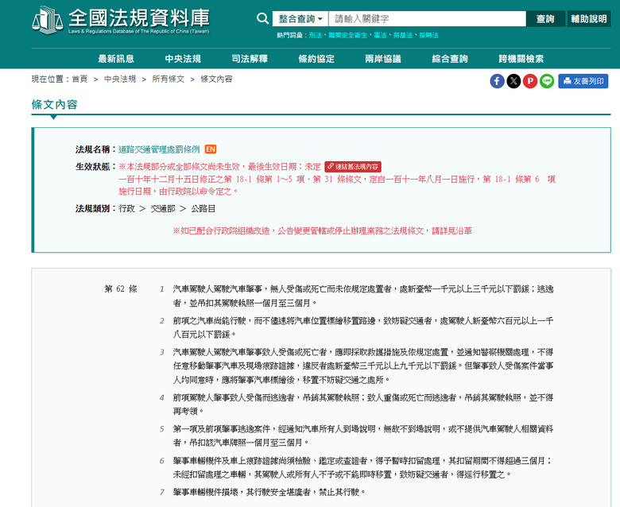Viewport: 620px width, 507px height.
Task: Click paragraph 7 text 肇事車輛機件損壞
Action: (205, 492)
